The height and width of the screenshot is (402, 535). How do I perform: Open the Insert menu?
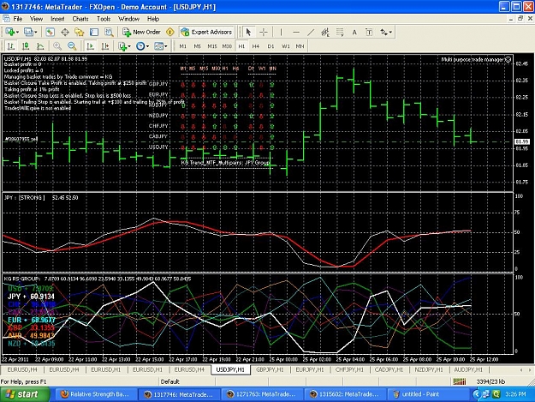(x=57, y=19)
